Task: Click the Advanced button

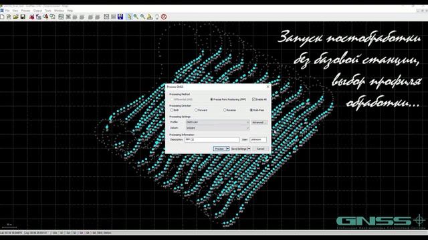Action: (259, 123)
